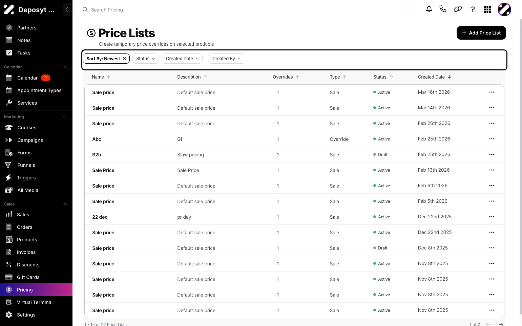Collapse the sidebar with the arrow icon

pos(67,9)
